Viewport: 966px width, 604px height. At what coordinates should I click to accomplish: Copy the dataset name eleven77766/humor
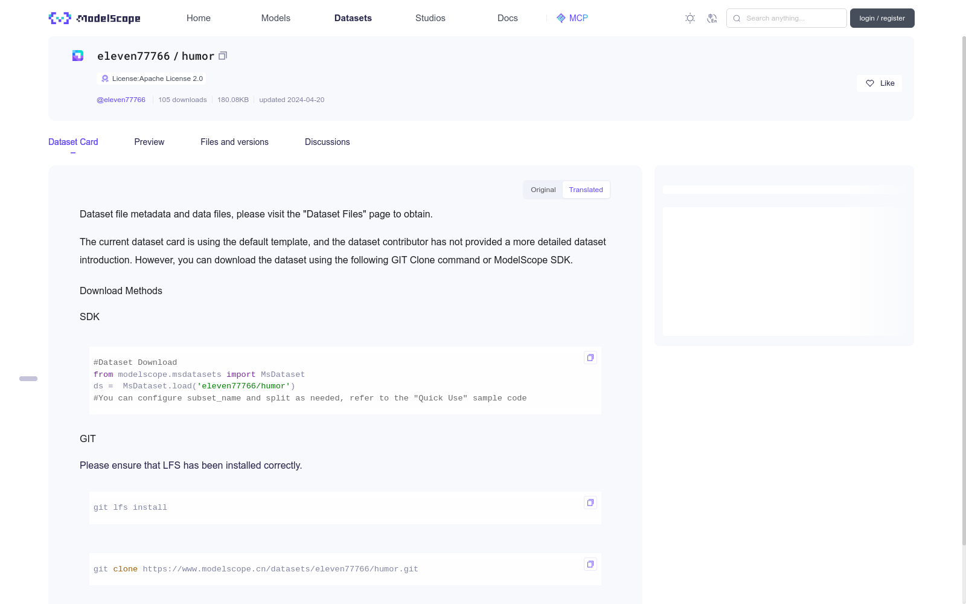point(223,56)
